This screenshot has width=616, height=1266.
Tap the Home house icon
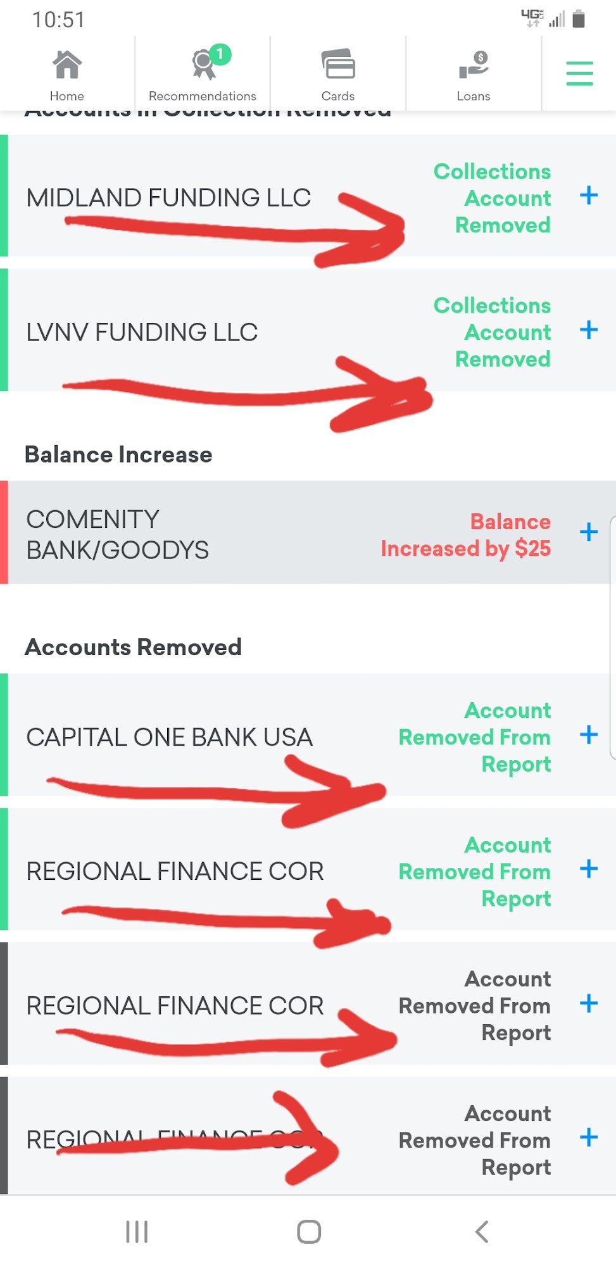[x=66, y=65]
